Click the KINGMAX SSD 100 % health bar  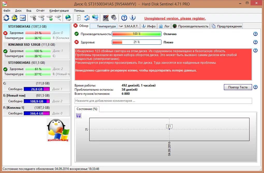point(38,51)
